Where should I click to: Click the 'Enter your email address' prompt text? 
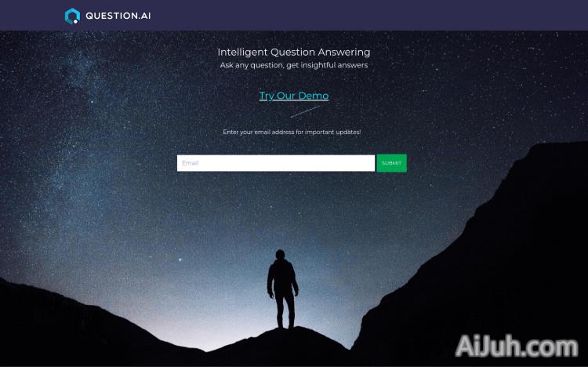pos(292,132)
